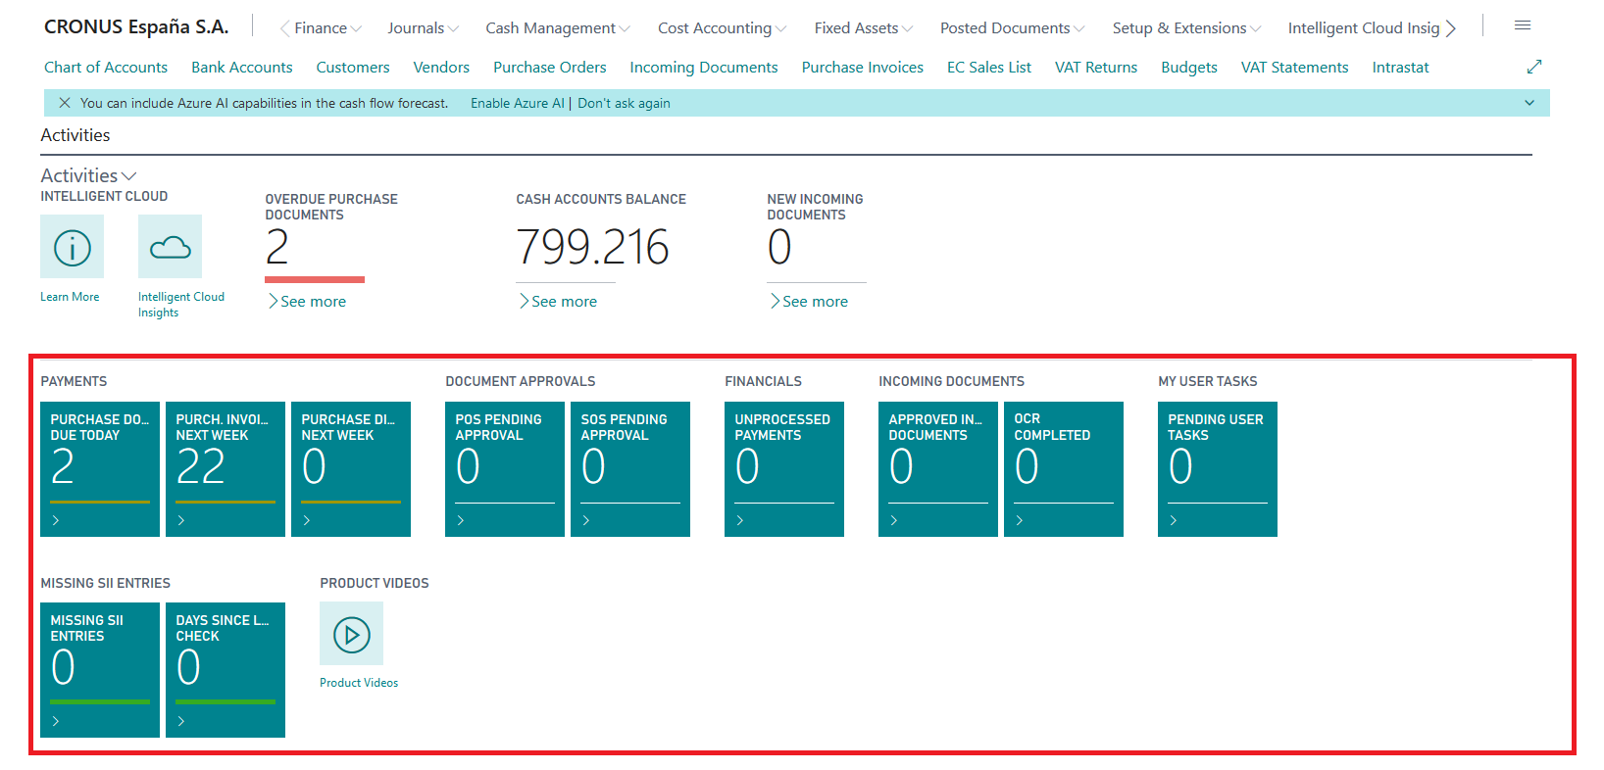This screenshot has height=770, width=1604.
Task: Open Days Since Last Check tile
Action: [226, 670]
